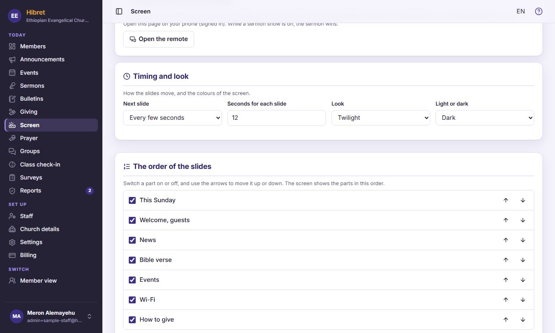Move Welcome, guests slide down
This screenshot has width=555, height=333.
(x=523, y=220)
